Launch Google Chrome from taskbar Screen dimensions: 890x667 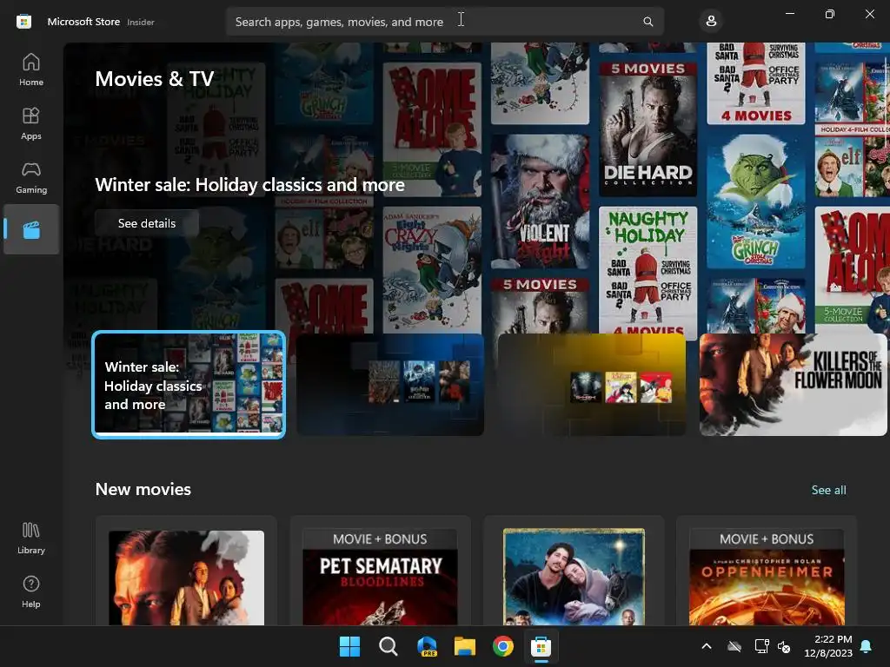click(503, 646)
